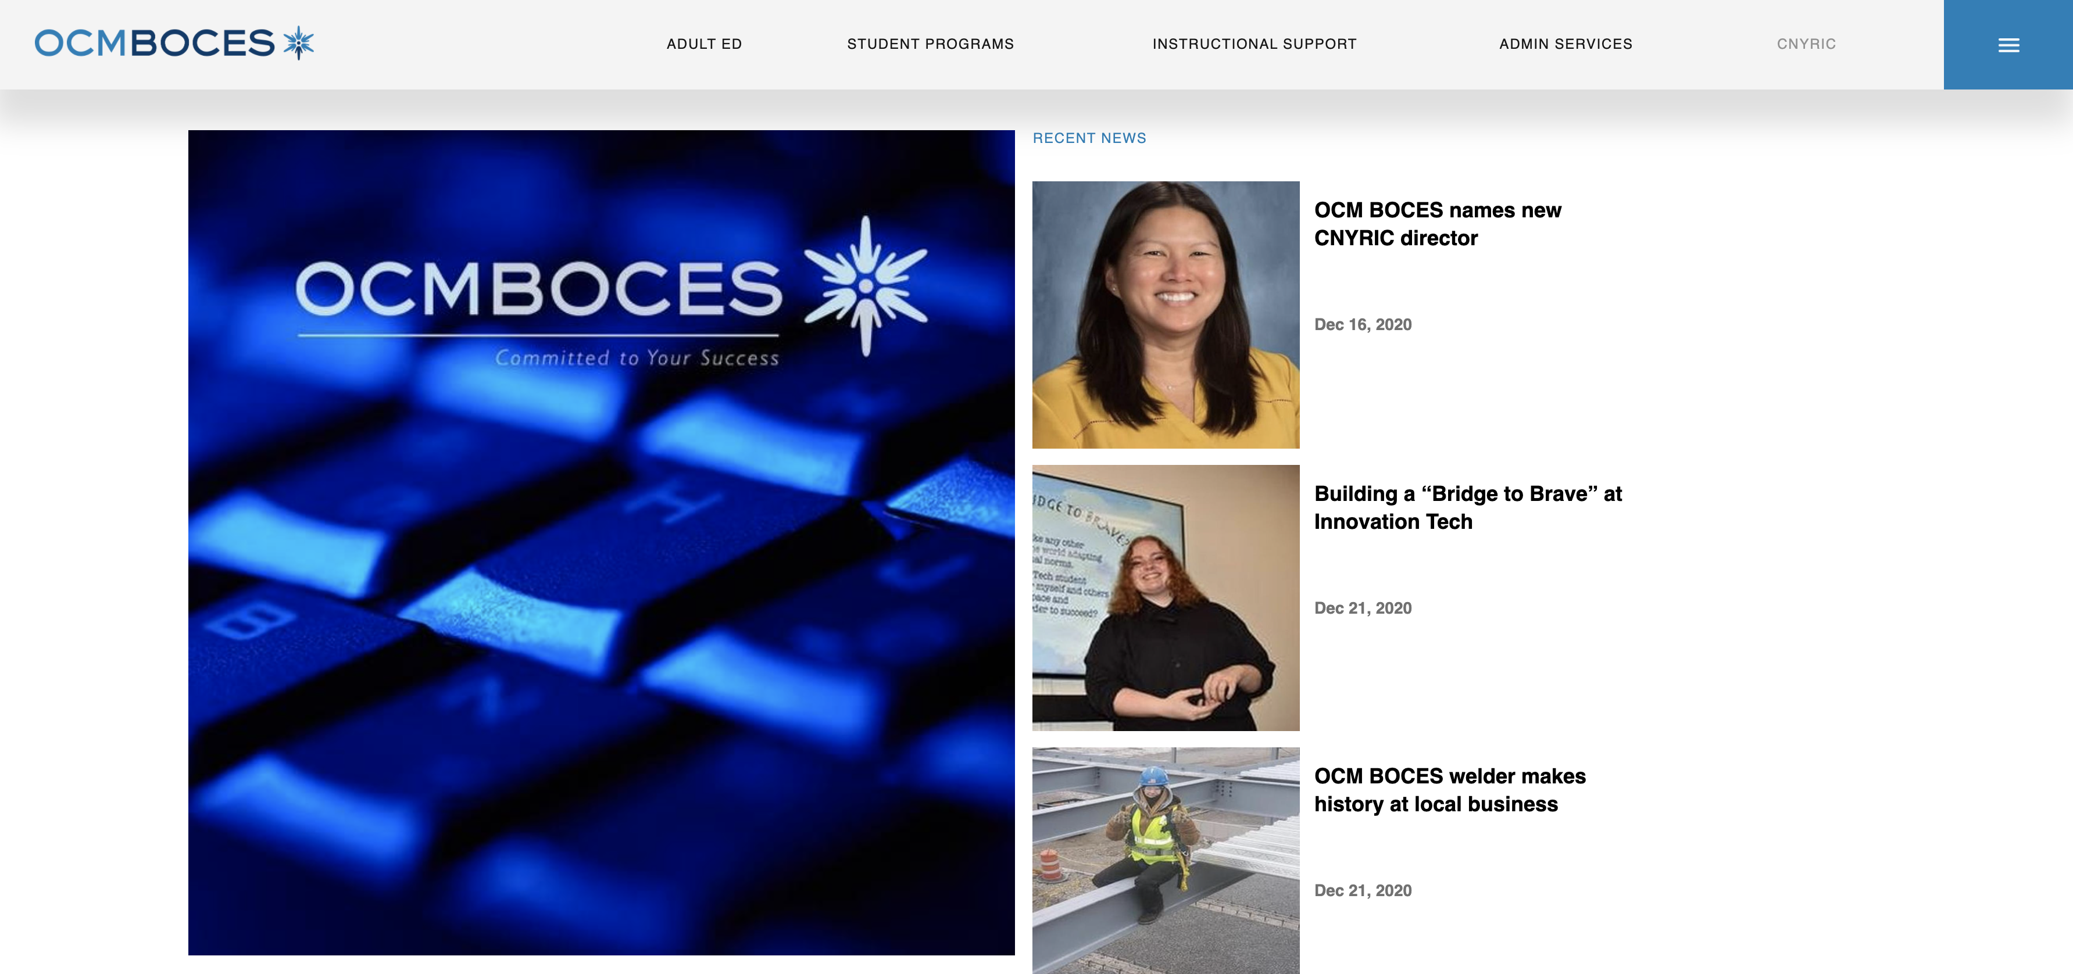Read the Bridge to Brave article

click(1468, 507)
